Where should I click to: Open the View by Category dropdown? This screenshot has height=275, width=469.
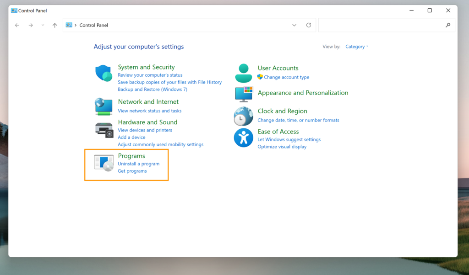point(356,47)
